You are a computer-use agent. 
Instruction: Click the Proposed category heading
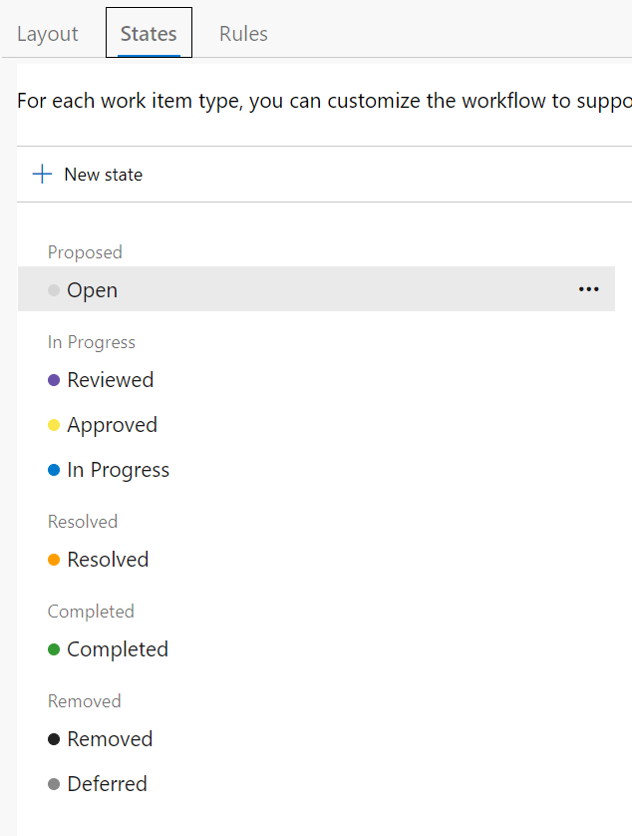85,252
